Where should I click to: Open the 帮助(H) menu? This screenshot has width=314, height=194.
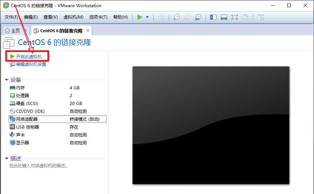pos(120,17)
